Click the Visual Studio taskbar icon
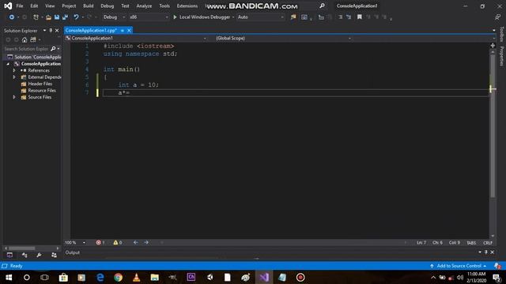The height and width of the screenshot is (284, 506). (x=264, y=277)
